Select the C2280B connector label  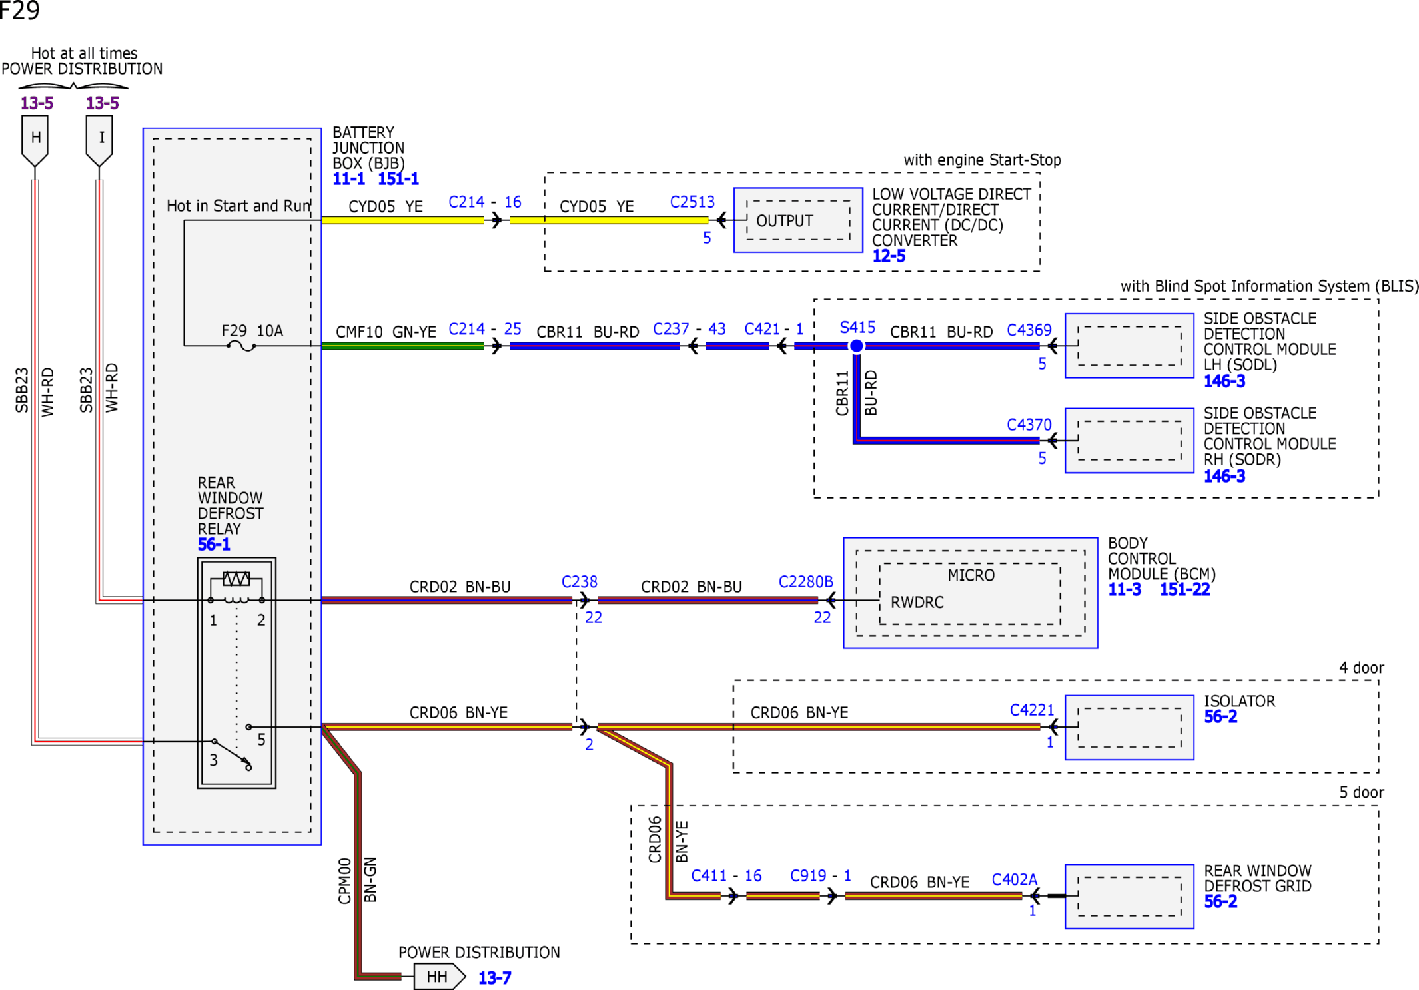point(805,582)
